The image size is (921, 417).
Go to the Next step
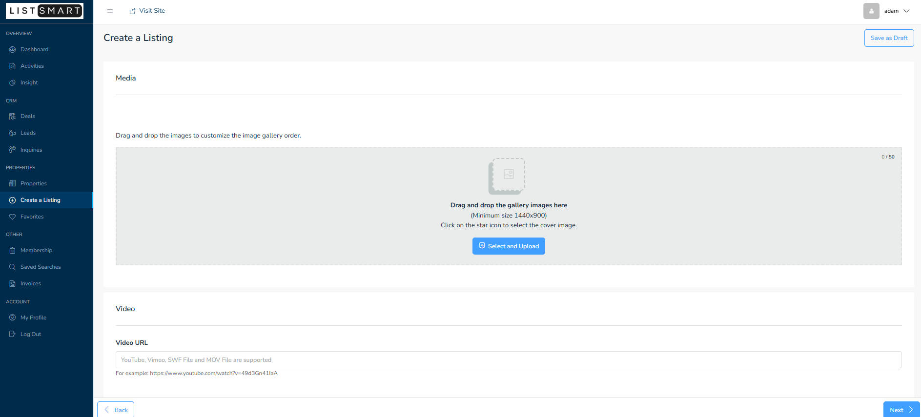click(x=901, y=410)
